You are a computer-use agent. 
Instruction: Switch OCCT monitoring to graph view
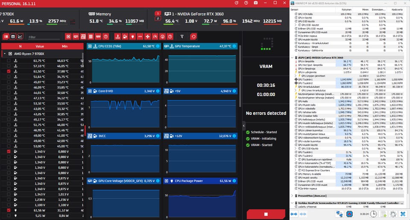[20, 37]
